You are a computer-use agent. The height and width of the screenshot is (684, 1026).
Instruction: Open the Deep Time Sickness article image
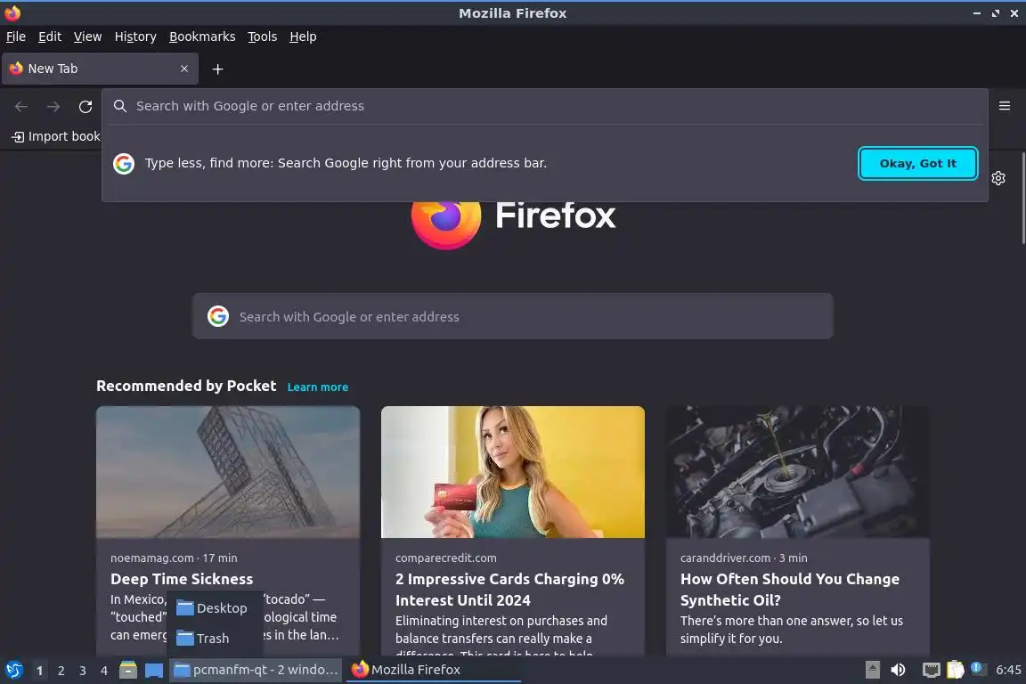[x=228, y=472]
